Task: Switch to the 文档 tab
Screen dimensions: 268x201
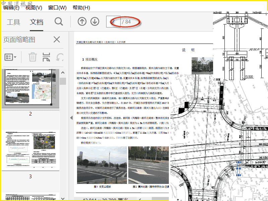Action: click(x=37, y=22)
